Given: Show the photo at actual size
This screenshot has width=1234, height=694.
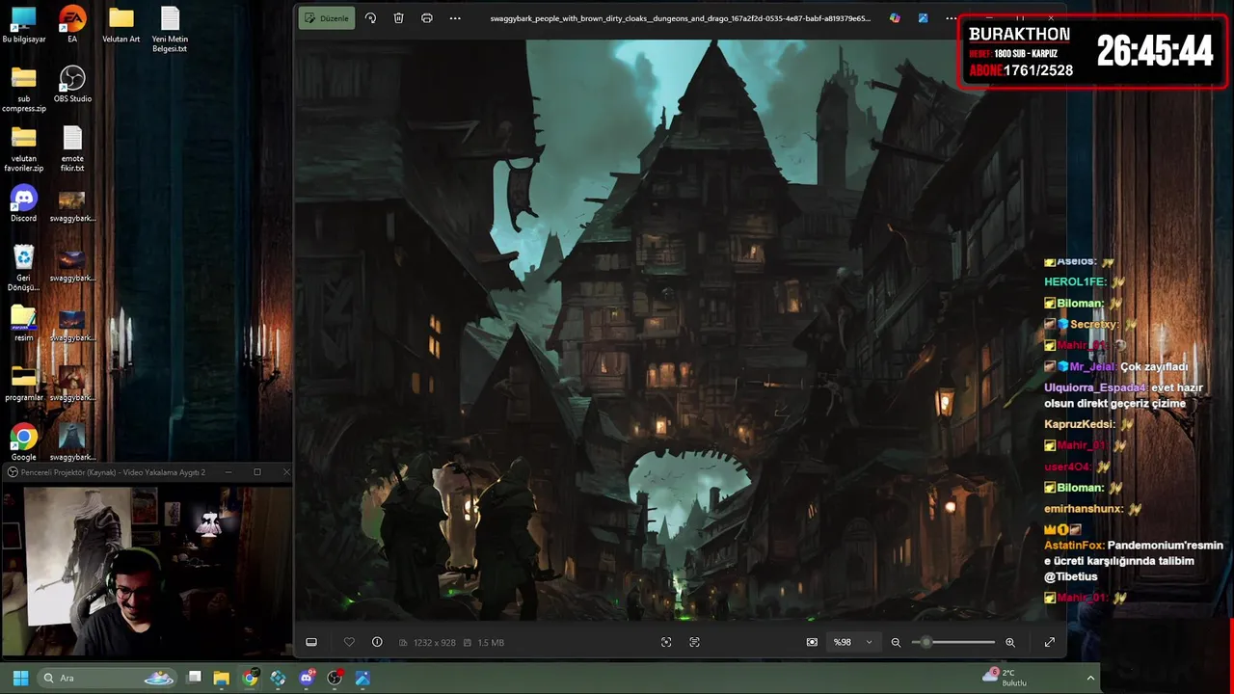Looking at the screenshot, I should [x=812, y=642].
